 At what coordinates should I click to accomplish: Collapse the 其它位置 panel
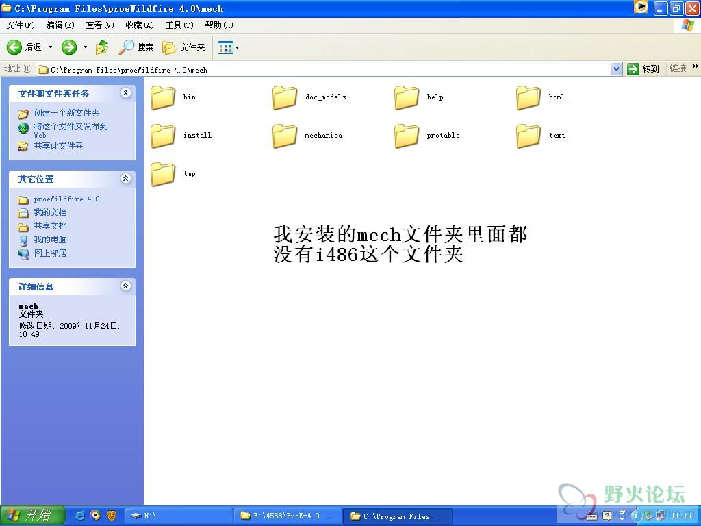[126, 179]
